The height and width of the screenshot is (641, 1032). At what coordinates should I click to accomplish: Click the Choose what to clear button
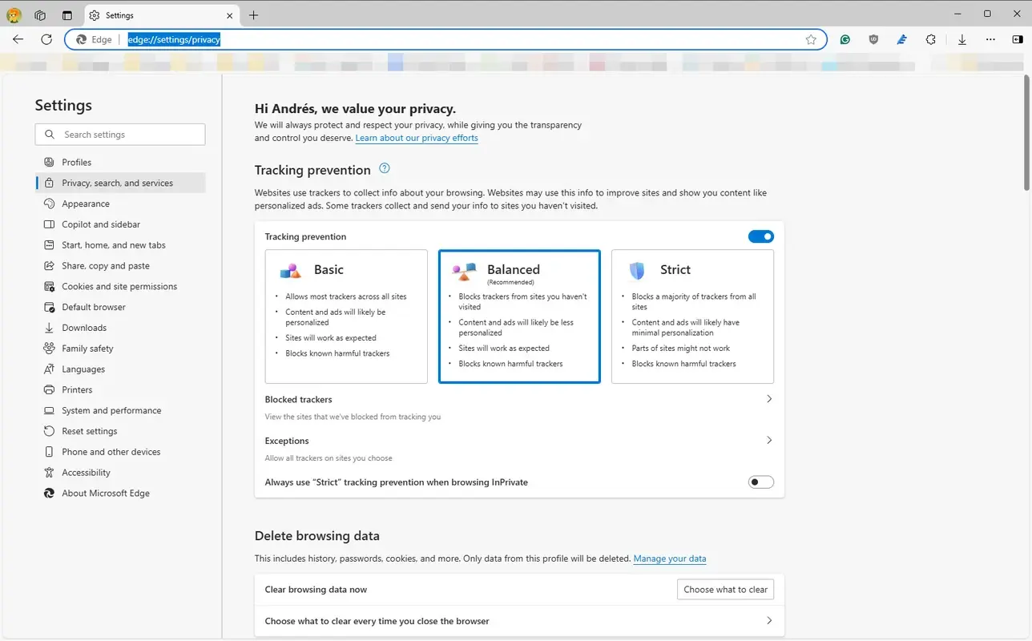pyautogui.click(x=724, y=589)
